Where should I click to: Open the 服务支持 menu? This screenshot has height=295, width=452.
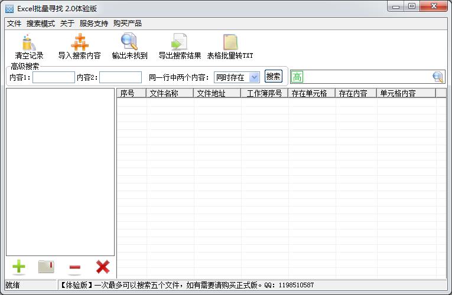coord(94,24)
